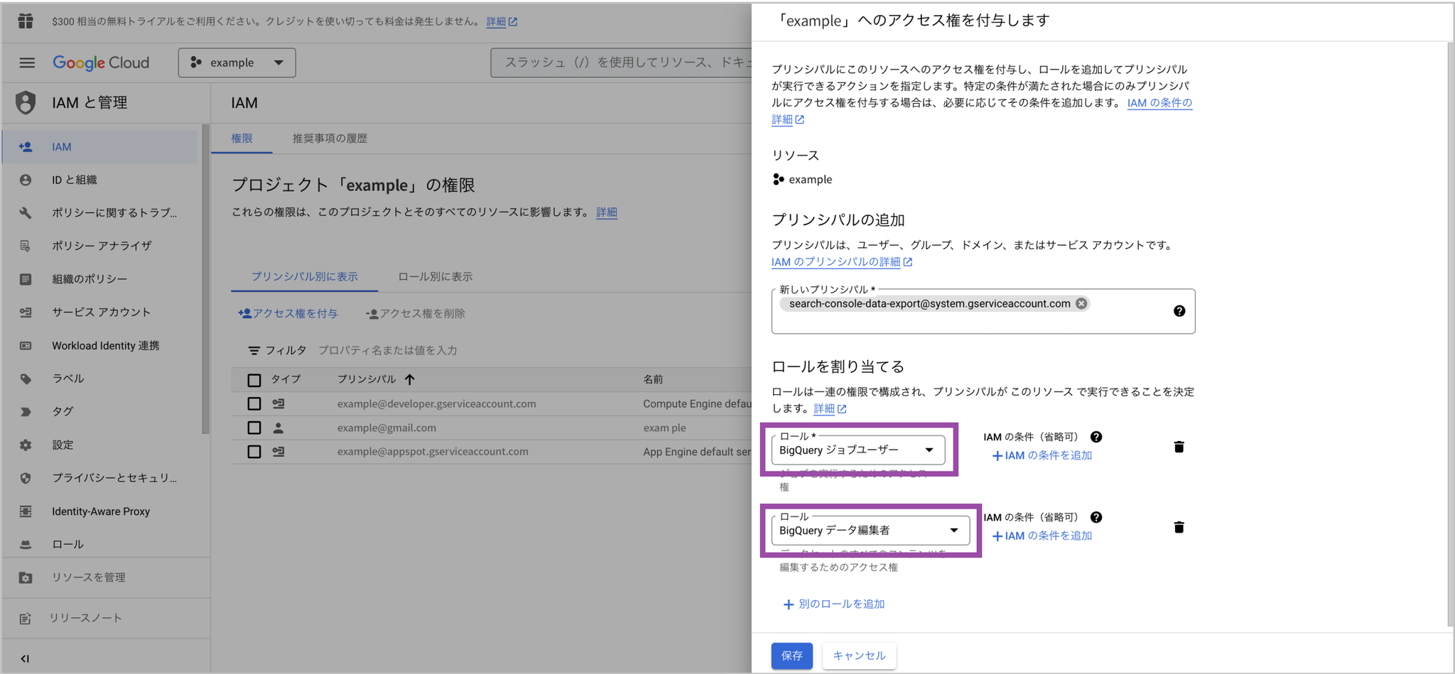
Task: Click the プライバシーとセキュリティ shield icon
Action: point(26,478)
